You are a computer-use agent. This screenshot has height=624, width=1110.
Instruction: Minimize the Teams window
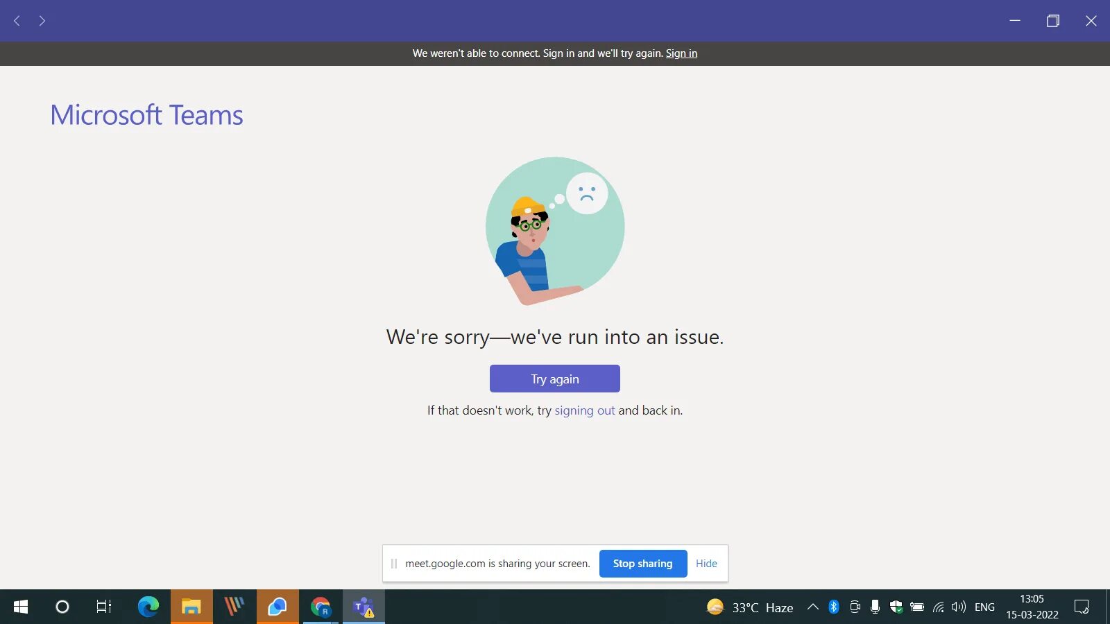[x=1015, y=21]
